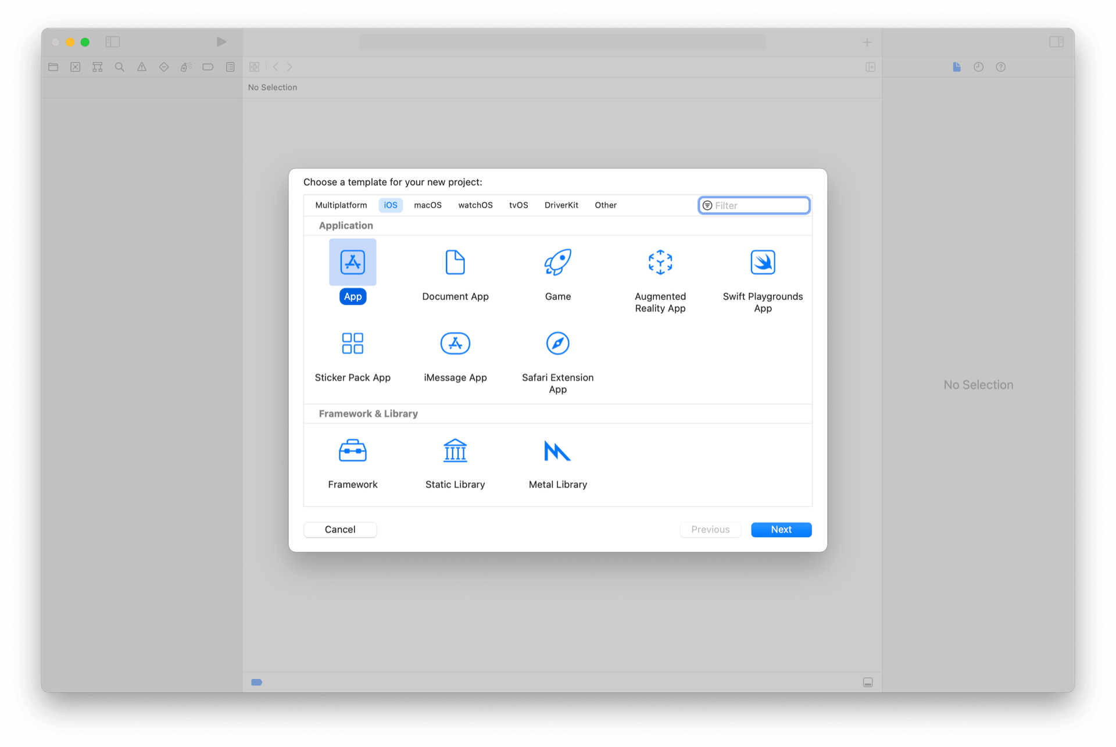Select the Framework toolbox template
The width and height of the screenshot is (1116, 747).
pyautogui.click(x=352, y=451)
